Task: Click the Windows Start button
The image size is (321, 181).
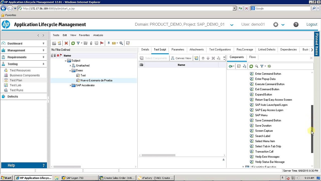Action: coord(6,178)
